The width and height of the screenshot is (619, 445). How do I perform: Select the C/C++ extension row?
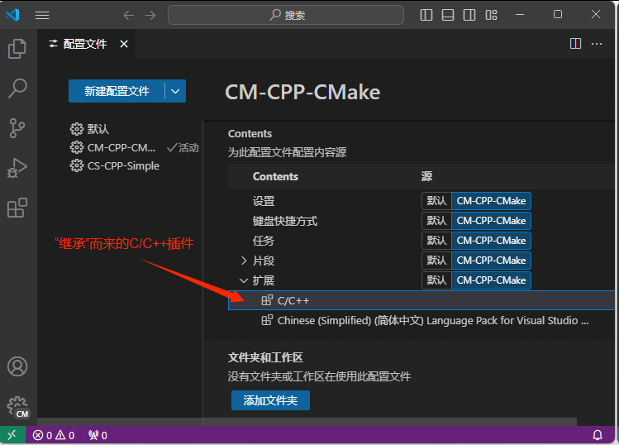[x=421, y=300]
